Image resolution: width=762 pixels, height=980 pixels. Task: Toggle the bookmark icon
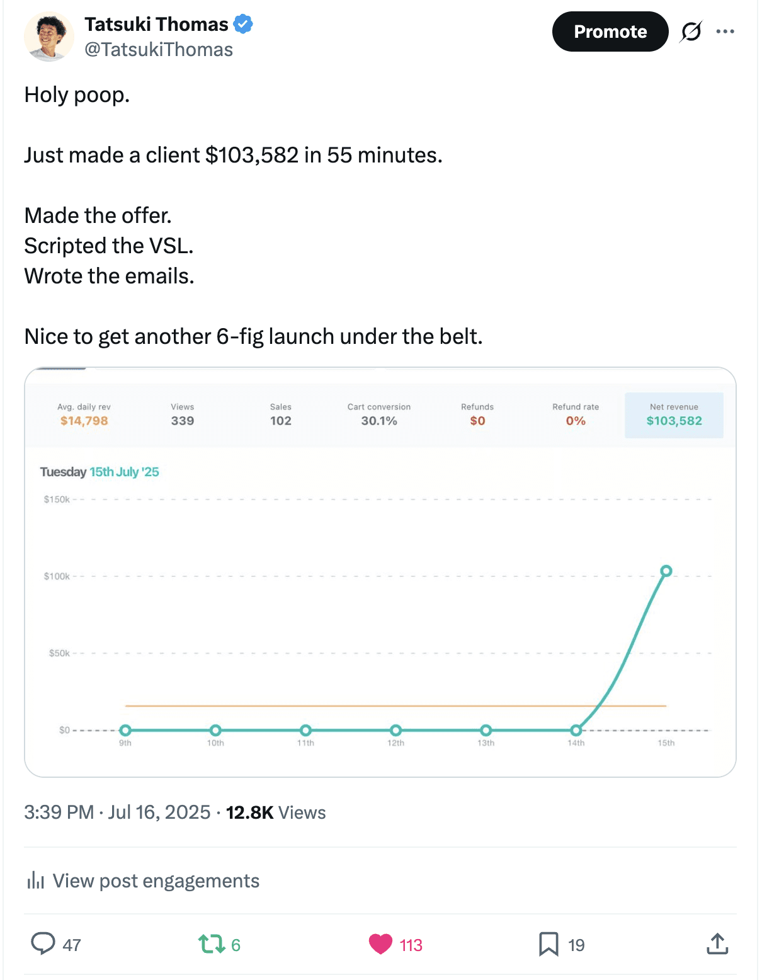point(549,944)
